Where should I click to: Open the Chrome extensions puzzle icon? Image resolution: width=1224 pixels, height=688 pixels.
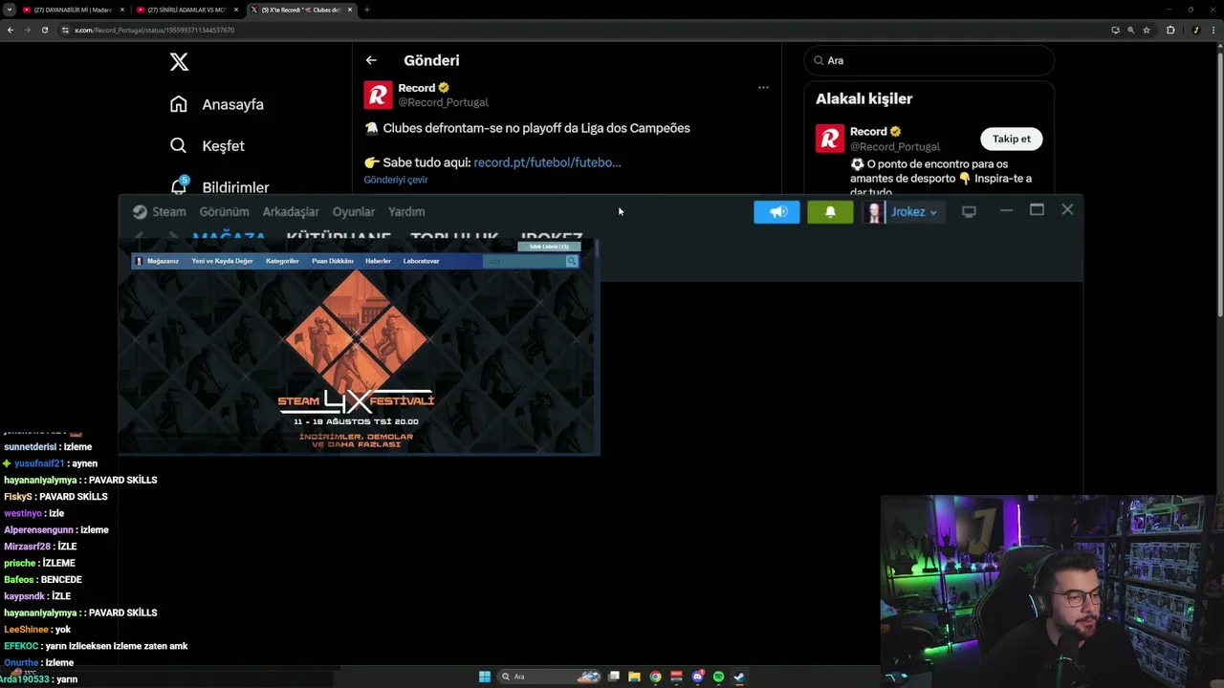(1170, 30)
